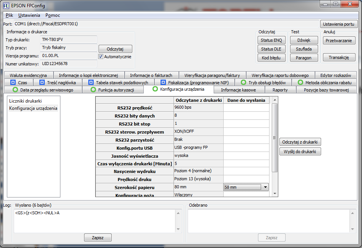Screen dimensions: 362x248
Task: Switch to Informacje o fakturach tab
Action: pos(151,75)
